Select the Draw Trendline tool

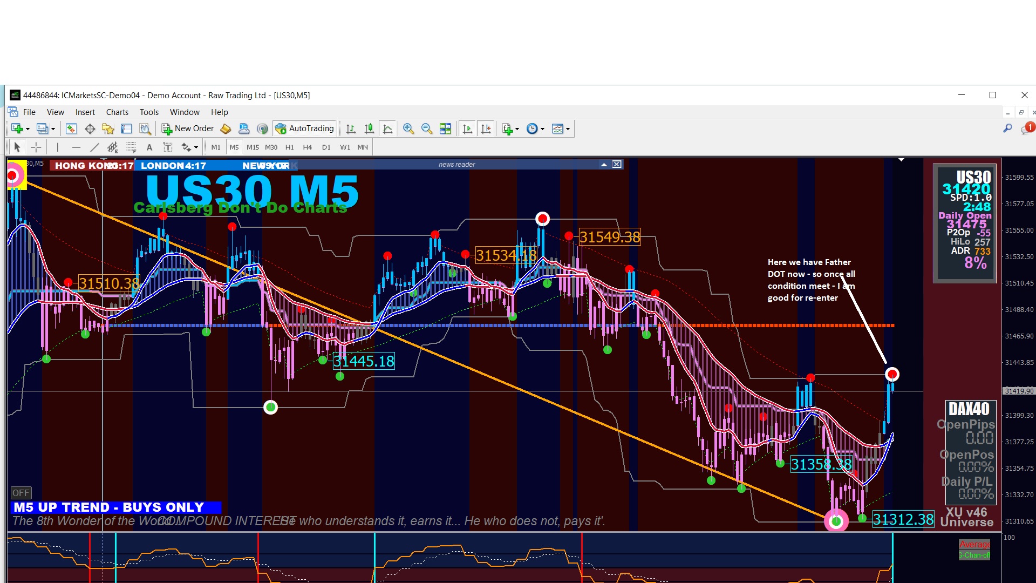(x=94, y=147)
